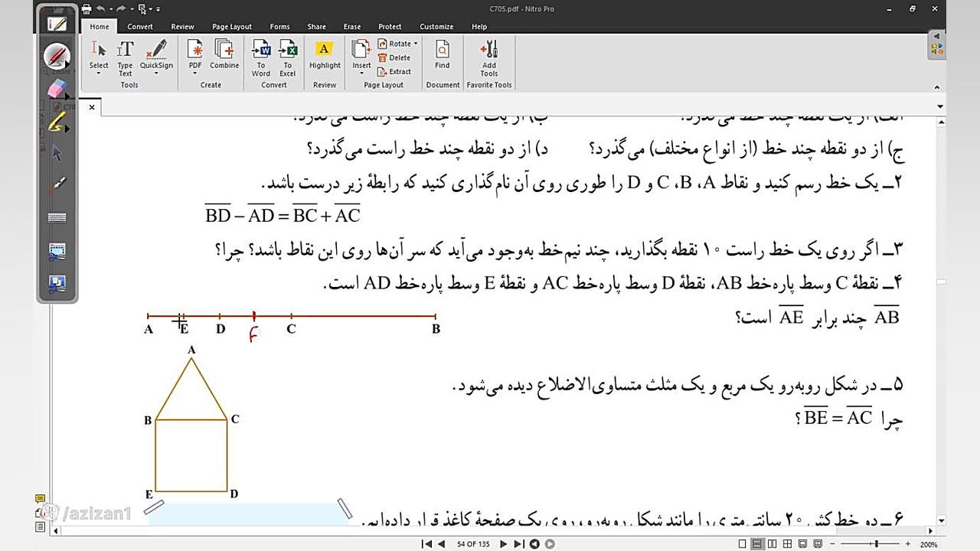Click the zoom slider handle
The height and width of the screenshot is (551, 980).
pyautogui.click(x=876, y=544)
